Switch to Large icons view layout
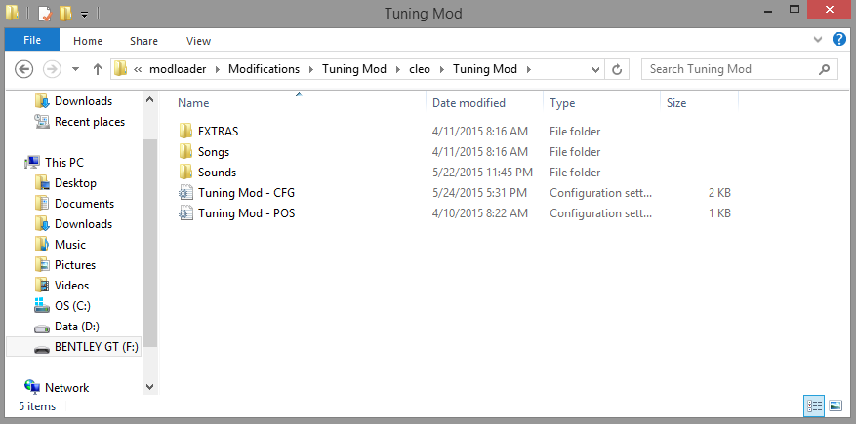The width and height of the screenshot is (856, 424). pos(836,405)
